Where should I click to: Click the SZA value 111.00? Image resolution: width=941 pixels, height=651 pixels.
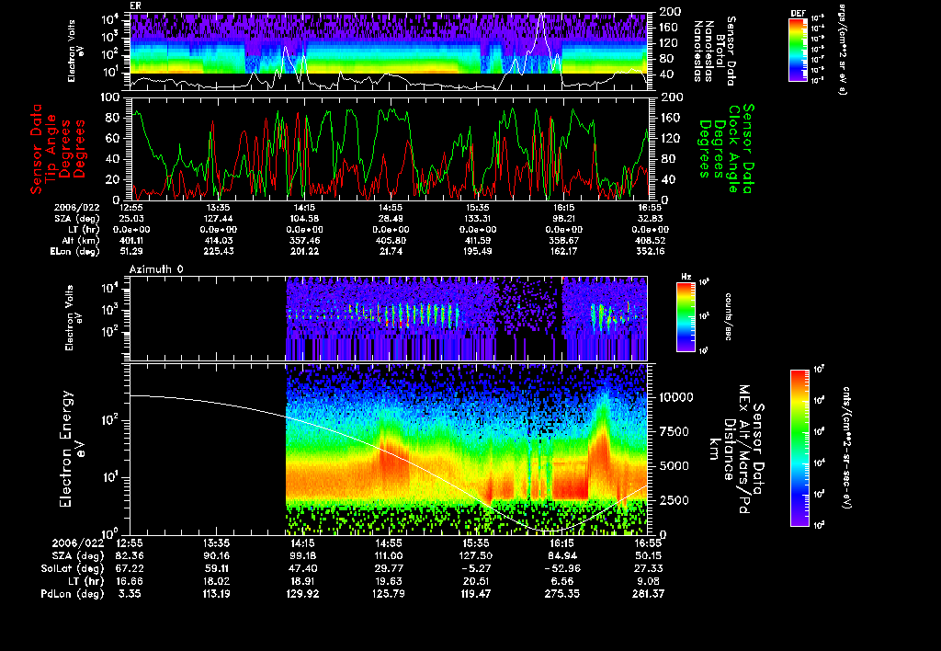(x=389, y=556)
